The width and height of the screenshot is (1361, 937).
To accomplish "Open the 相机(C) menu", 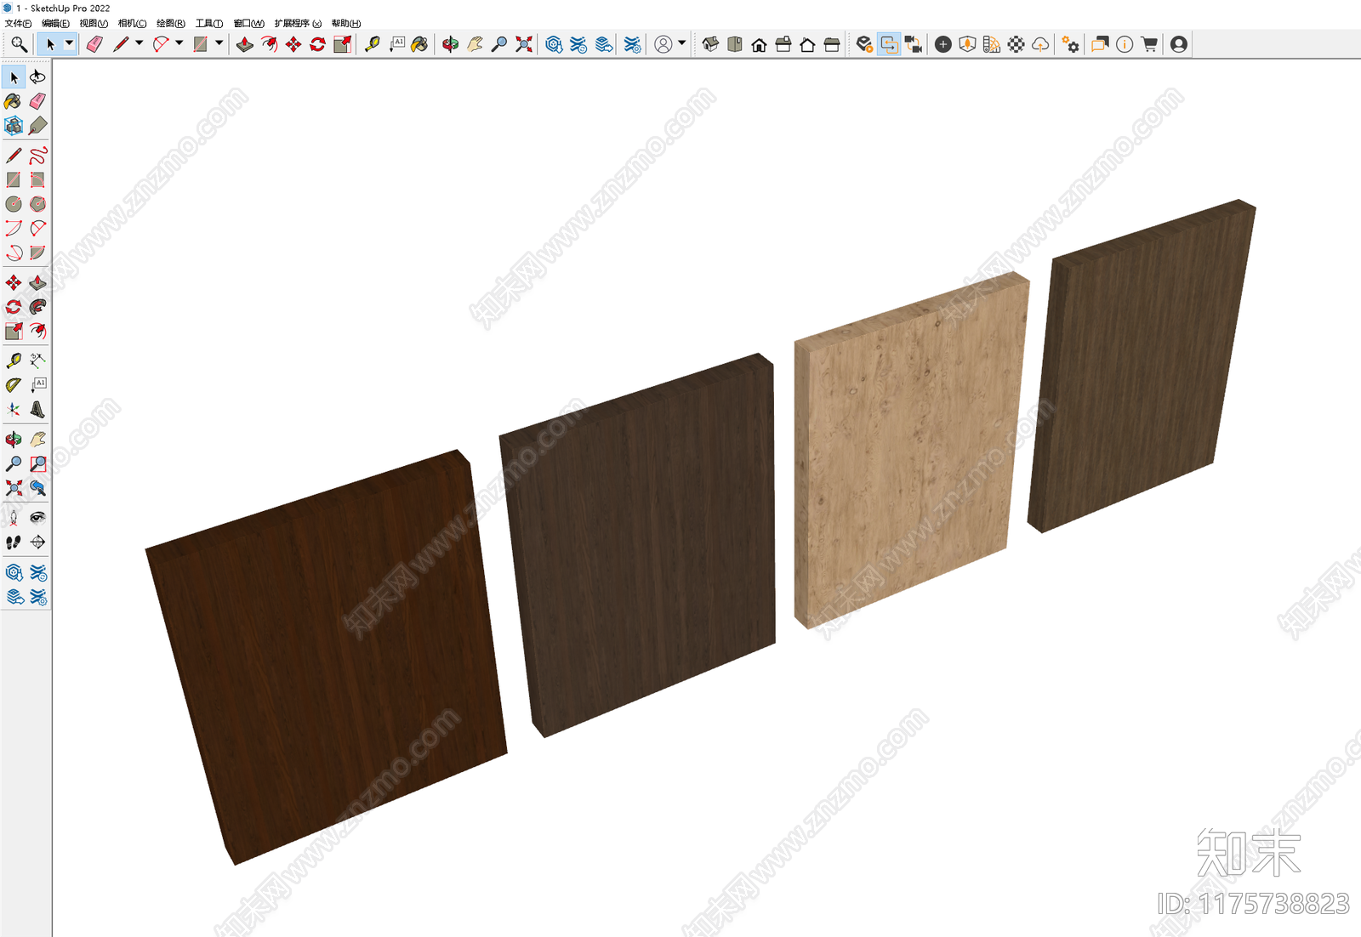I will point(132,23).
